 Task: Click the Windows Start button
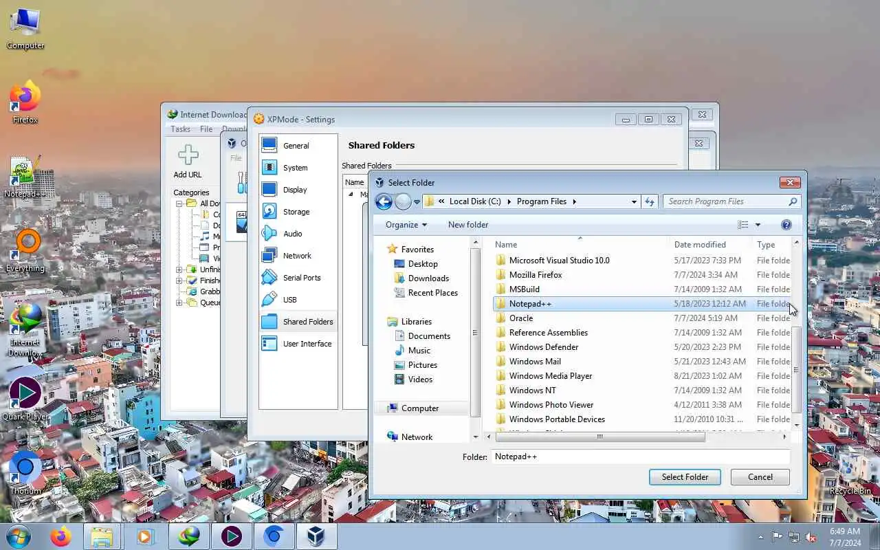click(x=19, y=536)
